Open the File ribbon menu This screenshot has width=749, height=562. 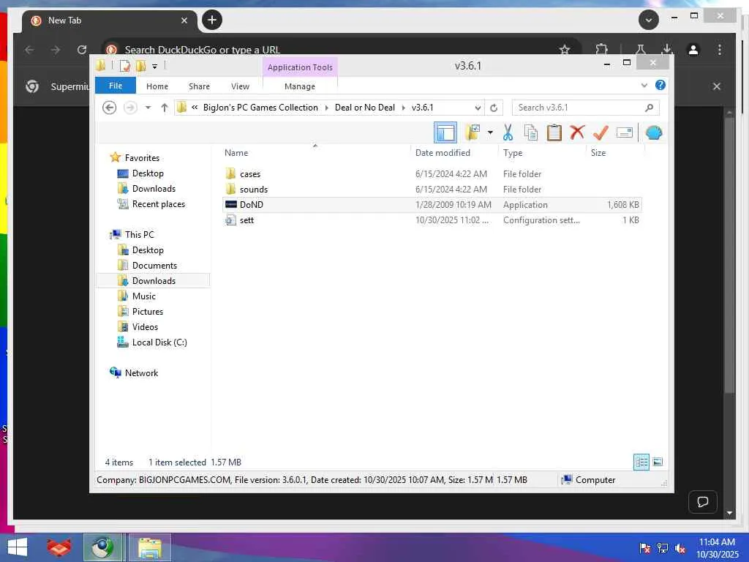[x=115, y=86]
